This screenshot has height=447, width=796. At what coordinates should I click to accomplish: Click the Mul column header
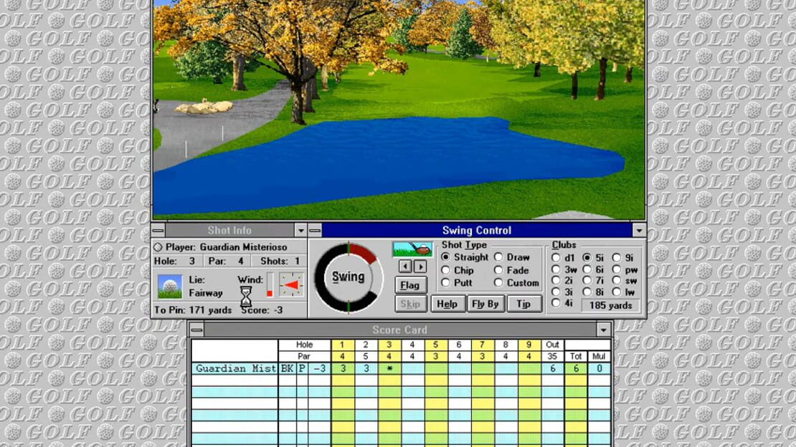point(599,356)
